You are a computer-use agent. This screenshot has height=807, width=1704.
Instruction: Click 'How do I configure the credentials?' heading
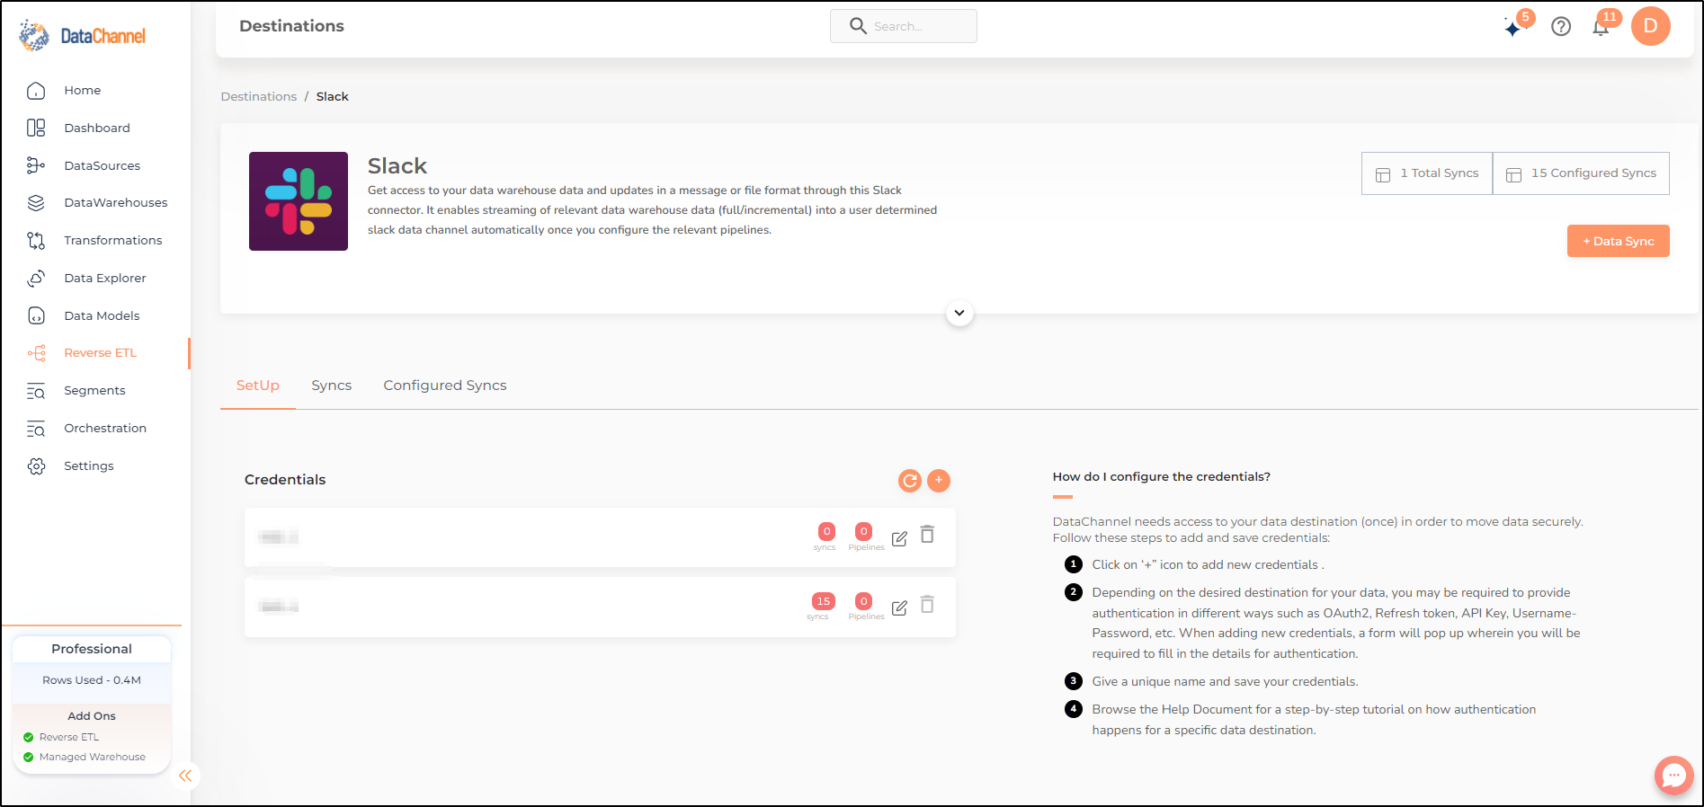click(1161, 477)
